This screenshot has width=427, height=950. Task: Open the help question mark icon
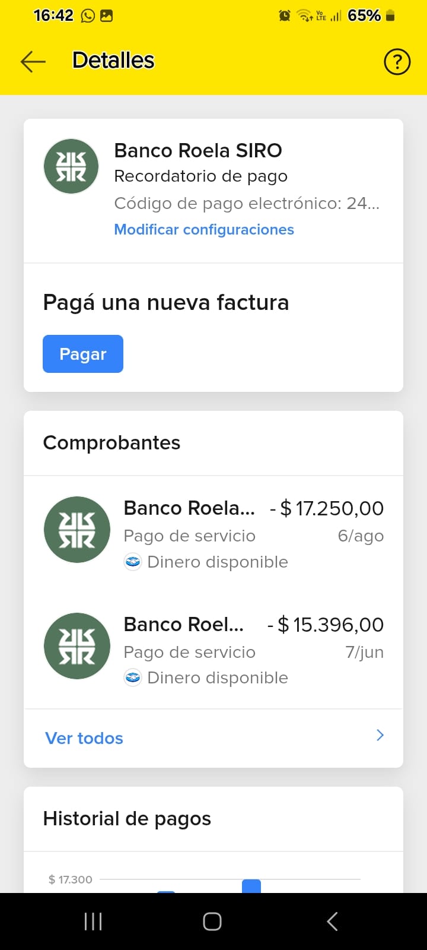[397, 61]
